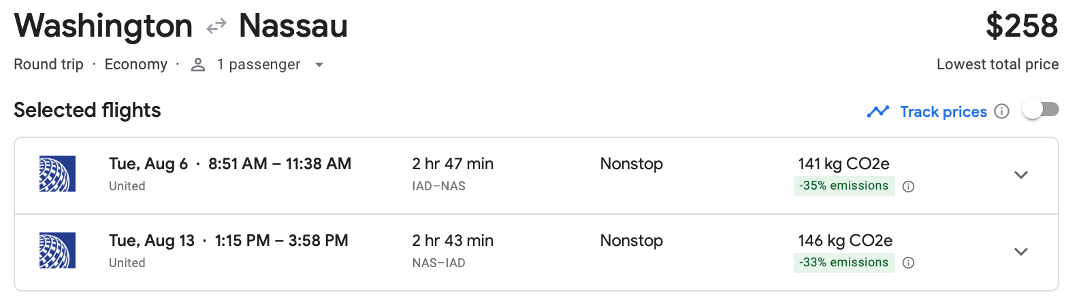Open the 1 passenger dropdown arrow
The width and height of the screenshot is (1081, 299).
(x=319, y=65)
